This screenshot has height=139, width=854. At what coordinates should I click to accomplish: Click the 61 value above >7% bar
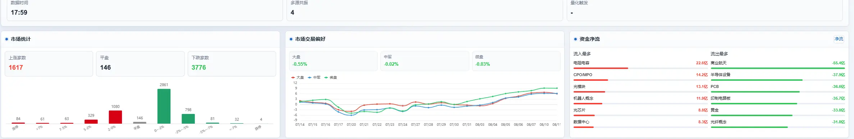click(x=42, y=119)
